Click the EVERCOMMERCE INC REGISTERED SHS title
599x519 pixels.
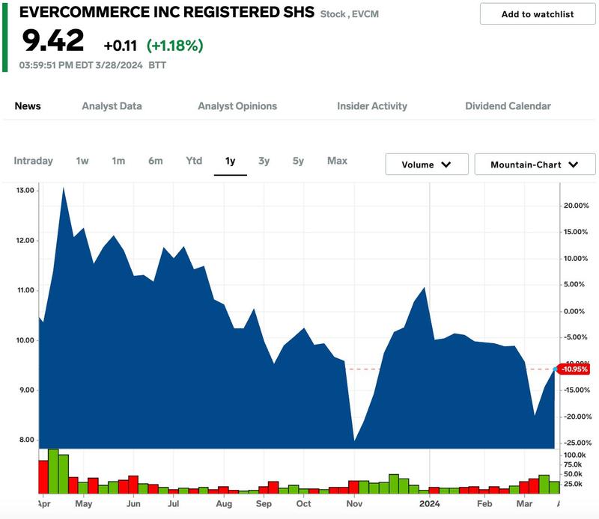point(167,12)
